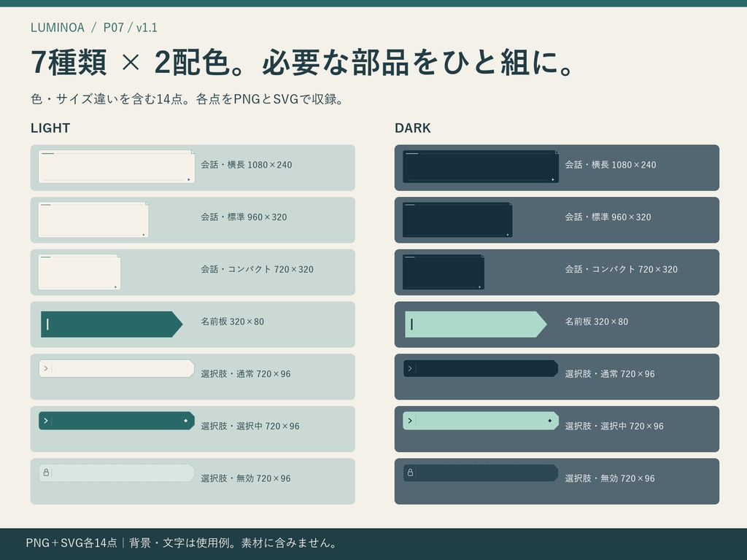Click LIGHT label '選択肢・選択中 720×96'
747x560 pixels.
[x=250, y=426]
